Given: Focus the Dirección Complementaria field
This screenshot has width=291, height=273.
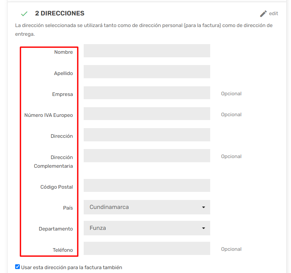Looking at the screenshot, I should point(147,156).
